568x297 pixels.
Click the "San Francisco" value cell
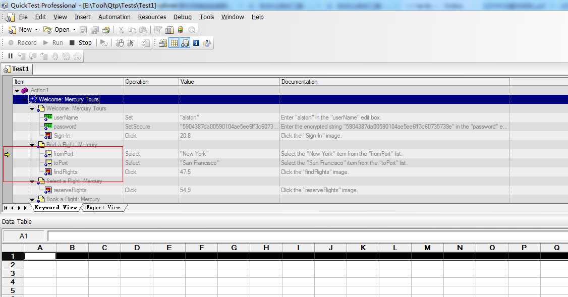click(x=229, y=163)
